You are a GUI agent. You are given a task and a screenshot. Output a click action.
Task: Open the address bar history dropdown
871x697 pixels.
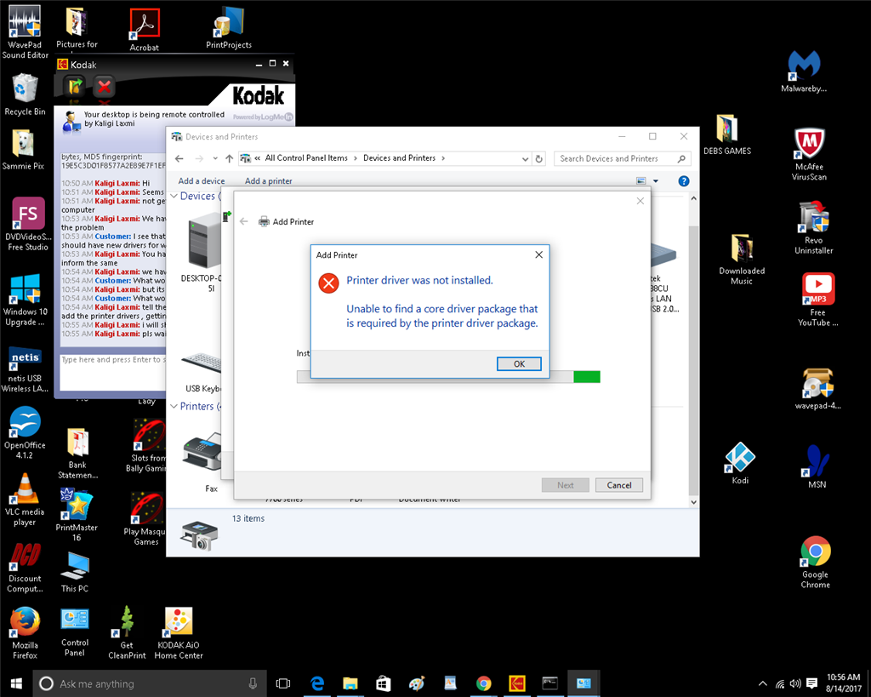click(x=525, y=158)
